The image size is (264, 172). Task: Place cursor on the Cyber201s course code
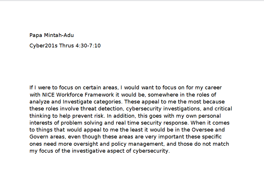pos(44,46)
